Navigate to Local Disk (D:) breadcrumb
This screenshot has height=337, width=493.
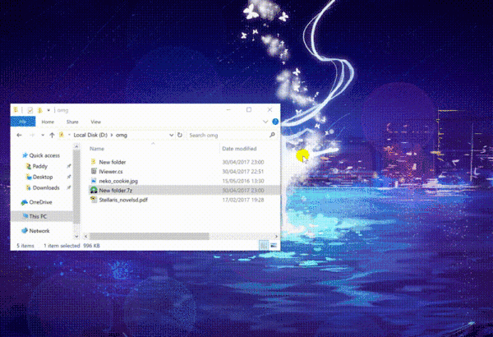[x=90, y=135]
